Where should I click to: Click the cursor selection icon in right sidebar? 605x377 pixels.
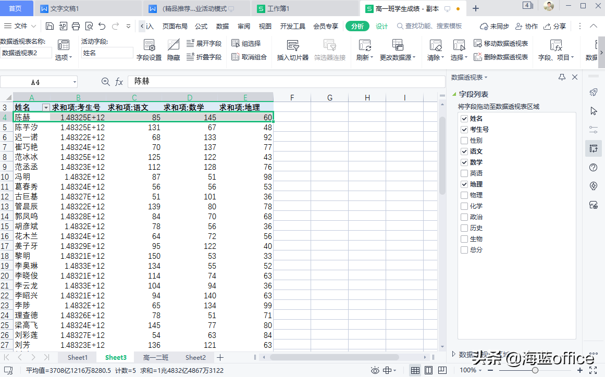click(x=594, y=111)
